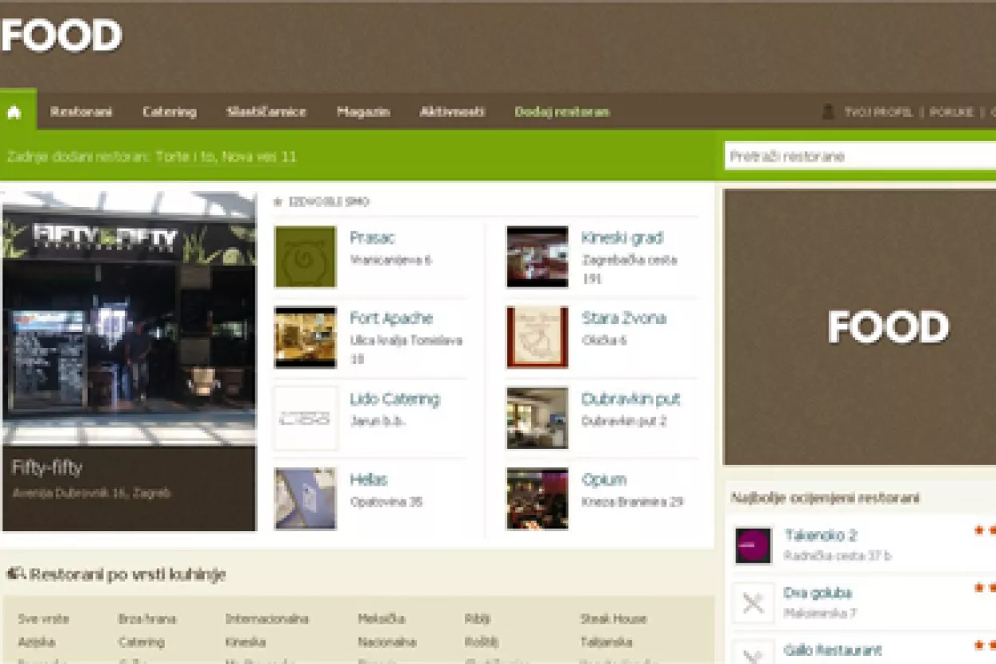Open the Prasac restaurant name link
The image size is (996, 664).
point(372,238)
